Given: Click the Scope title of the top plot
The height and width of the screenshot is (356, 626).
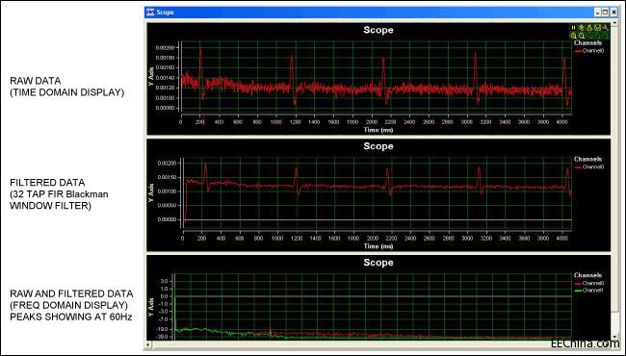Looking at the screenshot, I should 378,30.
